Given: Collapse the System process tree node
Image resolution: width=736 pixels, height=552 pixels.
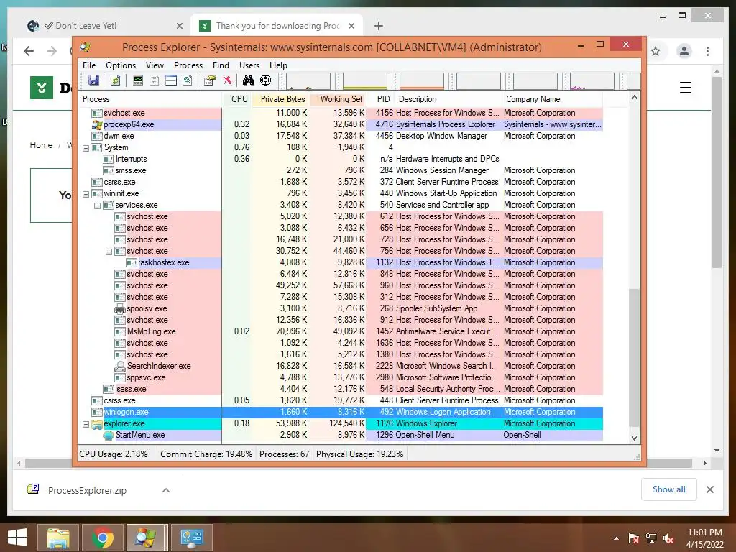Looking at the screenshot, I should click(x=86, y=148).
